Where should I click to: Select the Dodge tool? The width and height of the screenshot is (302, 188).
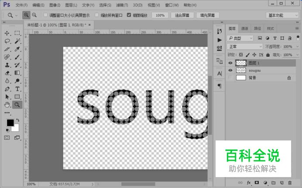[x=17, y=81]
